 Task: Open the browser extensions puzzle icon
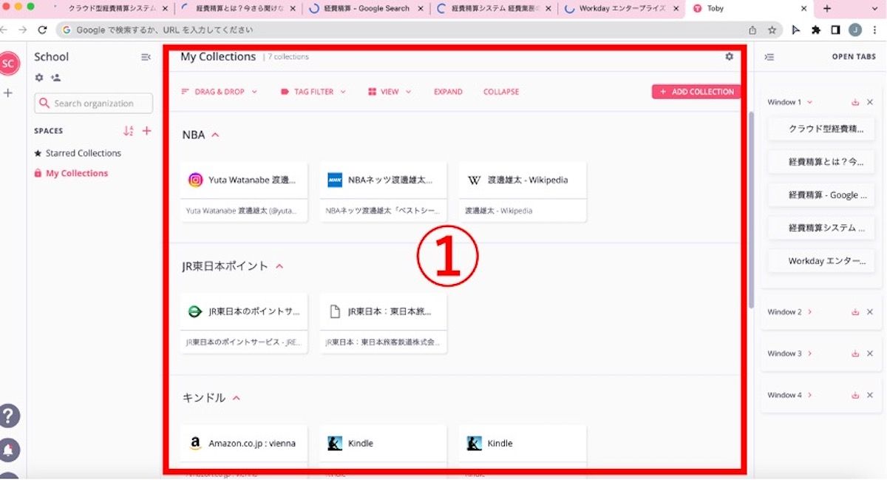pos(816,30)
